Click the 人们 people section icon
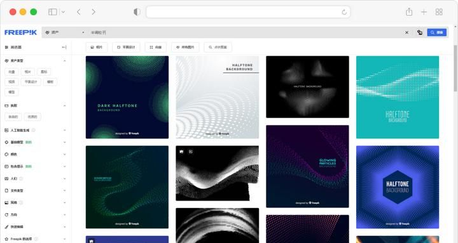458x243 pixels. point(6,179)
